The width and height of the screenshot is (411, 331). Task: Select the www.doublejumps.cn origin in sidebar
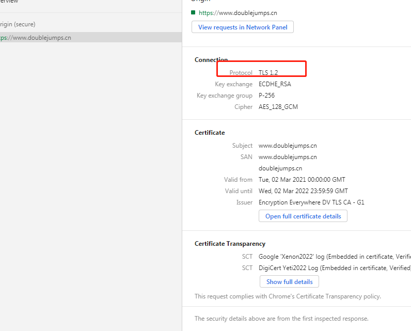pyautogui.click(x=91, y=38)
